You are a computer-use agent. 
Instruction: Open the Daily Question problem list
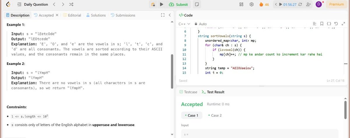tap(32, 4)
